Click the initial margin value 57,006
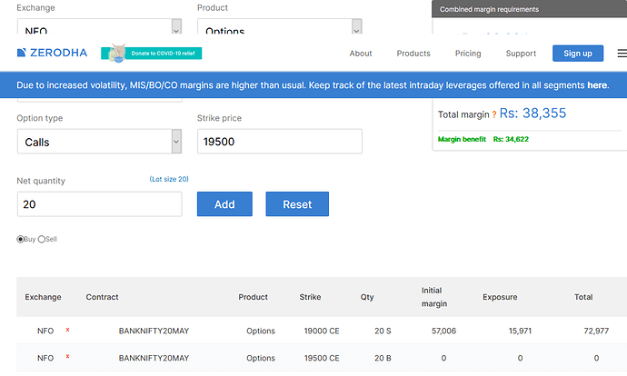627x376 pixels. [443, 331]
